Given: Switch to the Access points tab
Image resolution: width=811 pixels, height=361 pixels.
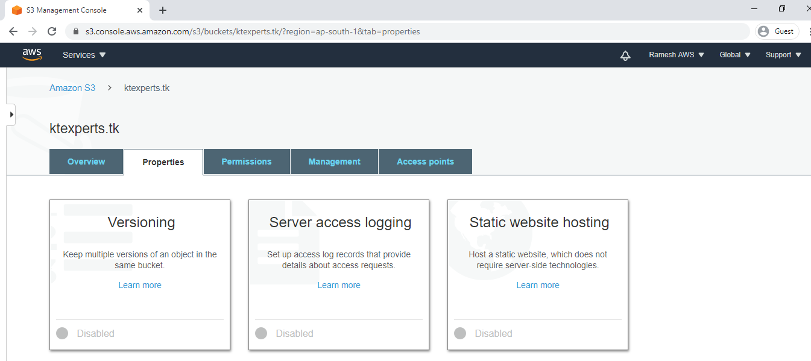Looking at the screenshot, I should (425, 162).
